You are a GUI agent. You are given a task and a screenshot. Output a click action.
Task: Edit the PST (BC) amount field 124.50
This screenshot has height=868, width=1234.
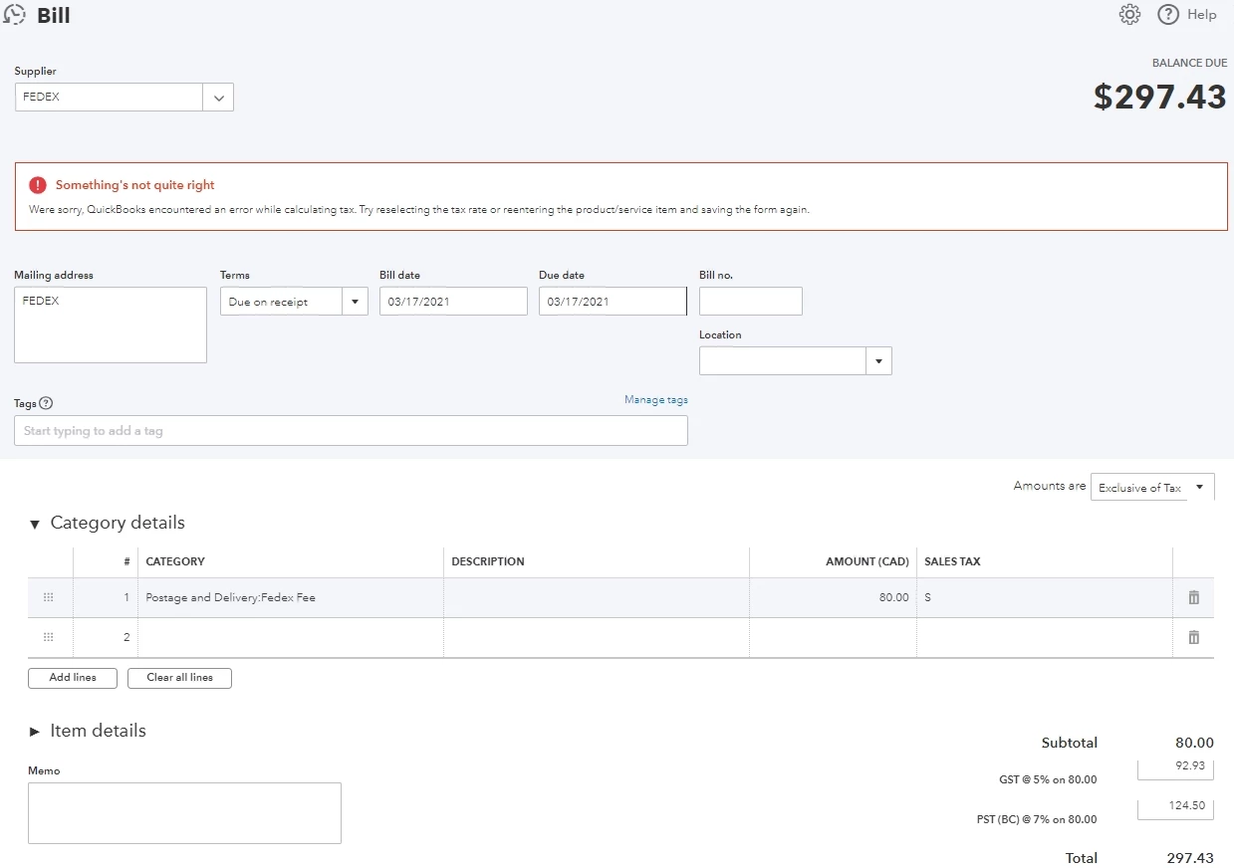pos(1175,807)
